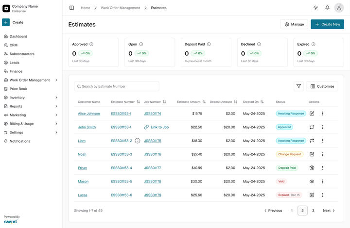Toggle the sidebar panel icon

click(x=71, y=8)
